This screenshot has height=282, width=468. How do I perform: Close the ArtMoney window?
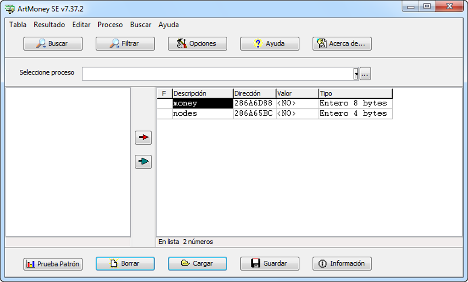pos(450,6)
